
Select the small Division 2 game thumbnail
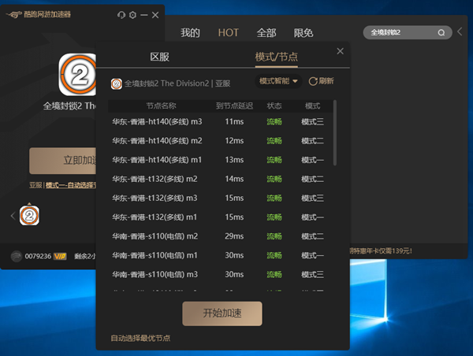coord(29,216)
